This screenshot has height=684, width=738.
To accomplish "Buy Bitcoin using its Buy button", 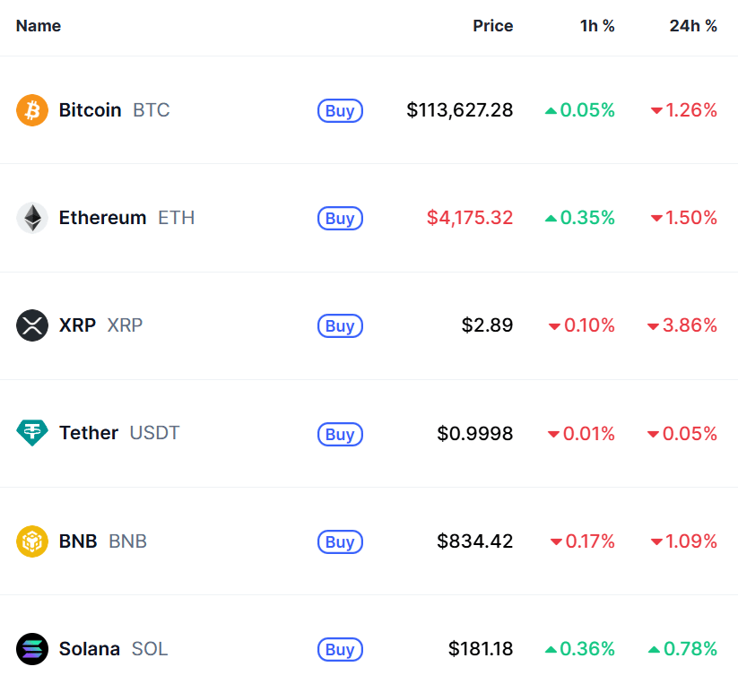I will coord(340,110).
